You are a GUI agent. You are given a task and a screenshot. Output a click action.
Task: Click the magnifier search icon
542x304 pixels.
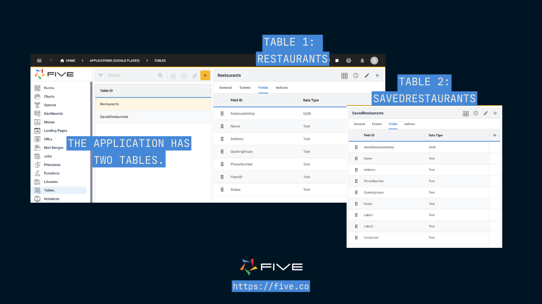click(160, 76)
